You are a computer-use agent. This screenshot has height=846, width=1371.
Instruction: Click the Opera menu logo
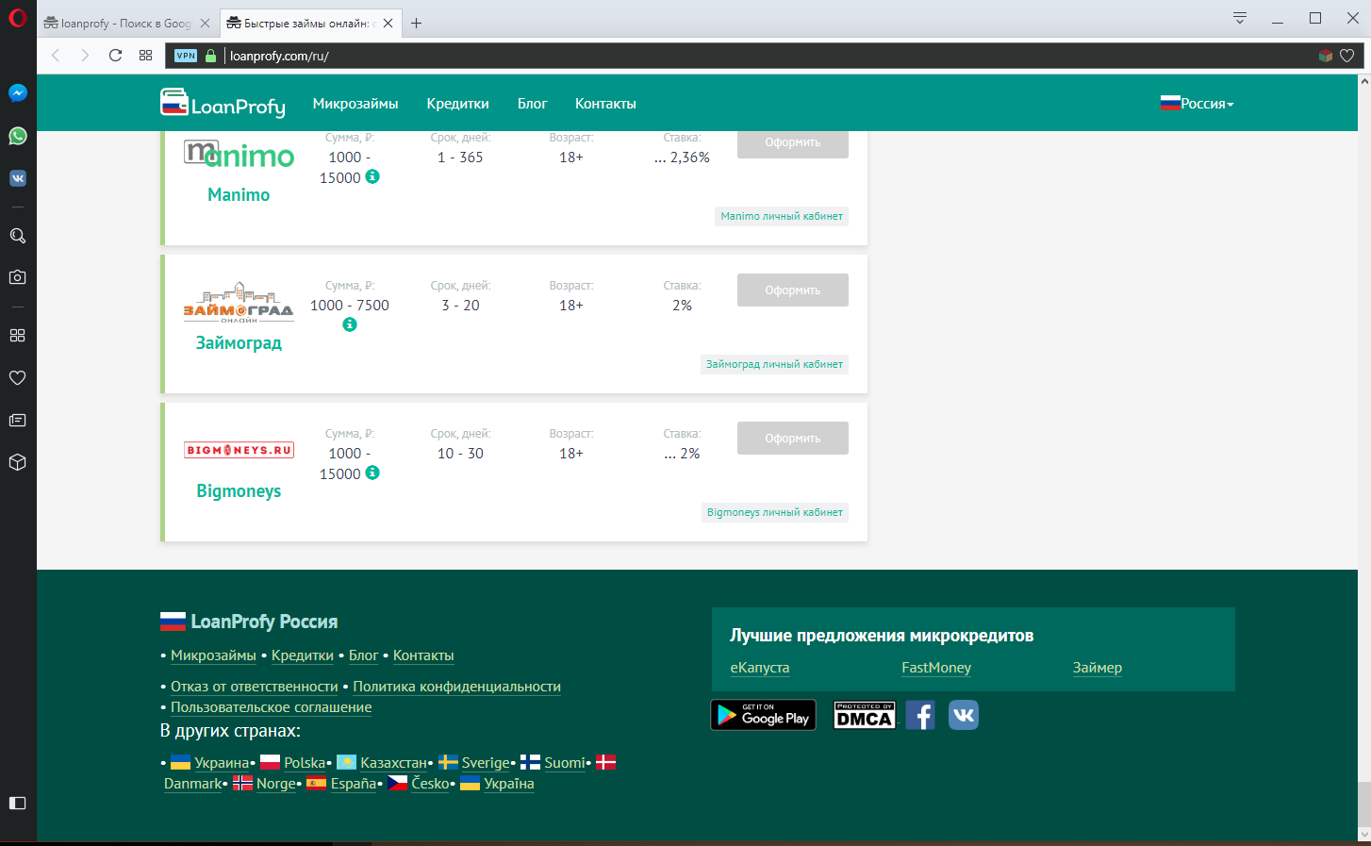(x=17, y=18)
